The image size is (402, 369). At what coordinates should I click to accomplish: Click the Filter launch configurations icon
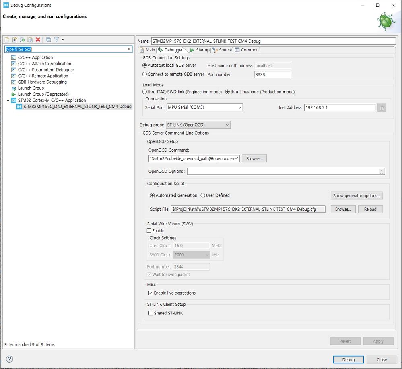tap(56, 39)
